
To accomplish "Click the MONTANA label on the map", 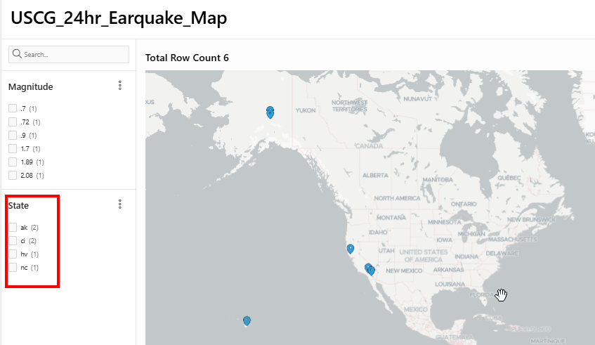I will 391,218.
